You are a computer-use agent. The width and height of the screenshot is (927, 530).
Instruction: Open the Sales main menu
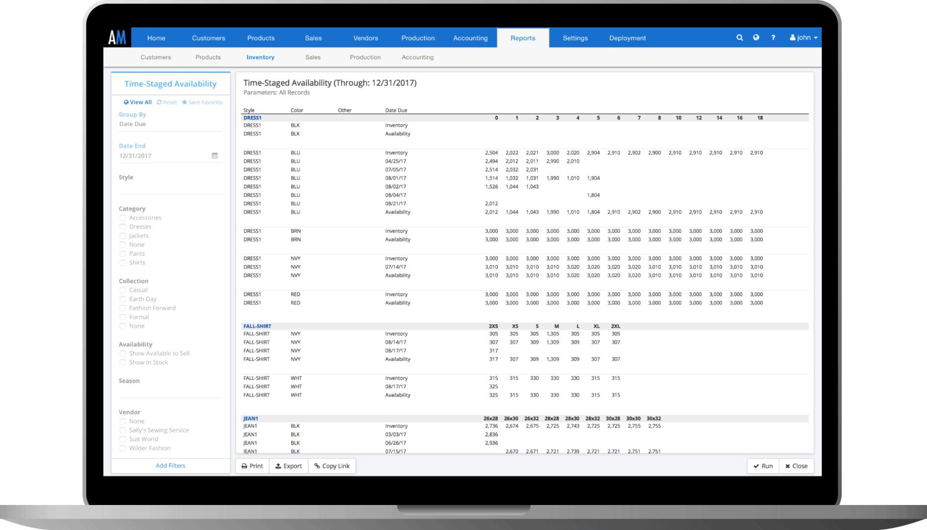[x=313, y=38]
